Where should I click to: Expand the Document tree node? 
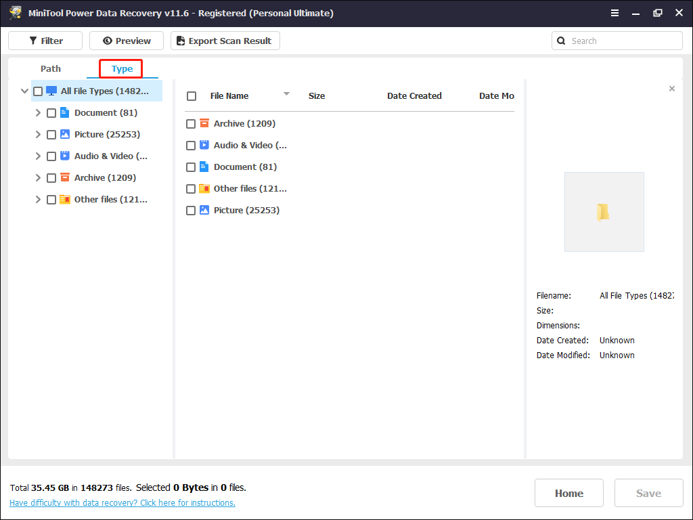point(38,113)
